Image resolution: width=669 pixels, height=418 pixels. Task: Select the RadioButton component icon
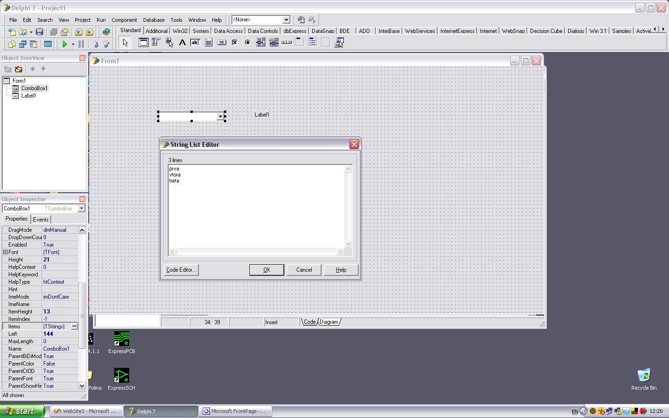point(248,42)
